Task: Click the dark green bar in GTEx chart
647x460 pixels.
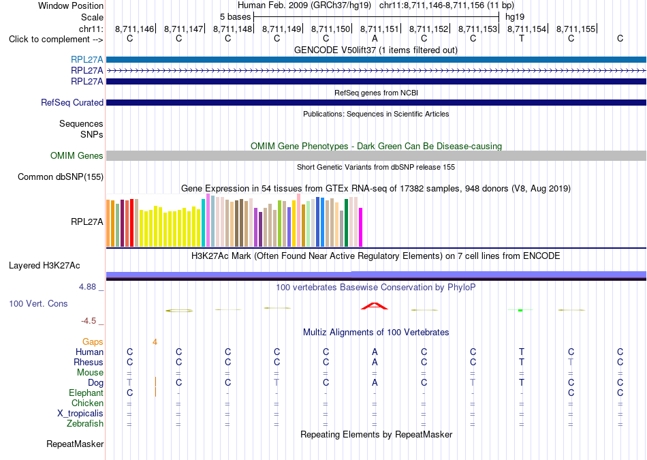Action: pyautogui.click(x=346, y=223)
